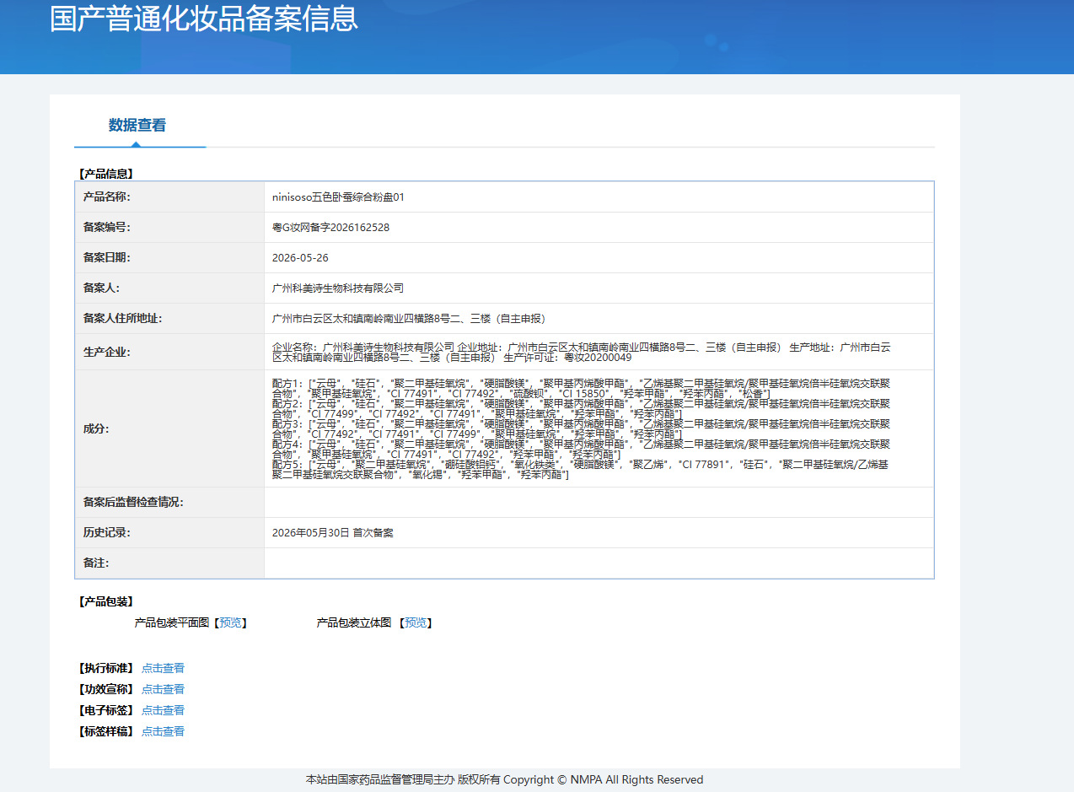Select filing number 粤G妆网备字2026162528
The height and width of the screenshot is (792, 1074).
[330, 228]
